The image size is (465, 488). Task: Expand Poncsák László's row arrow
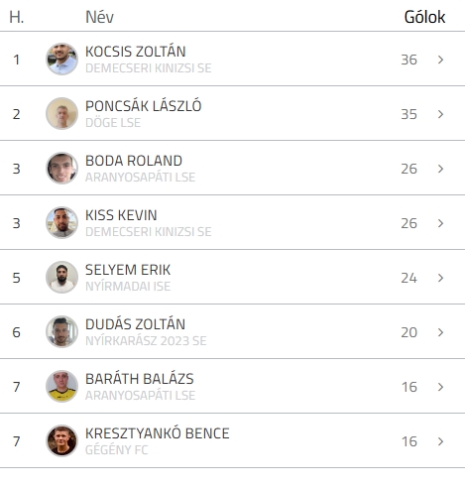coord(440,114)
